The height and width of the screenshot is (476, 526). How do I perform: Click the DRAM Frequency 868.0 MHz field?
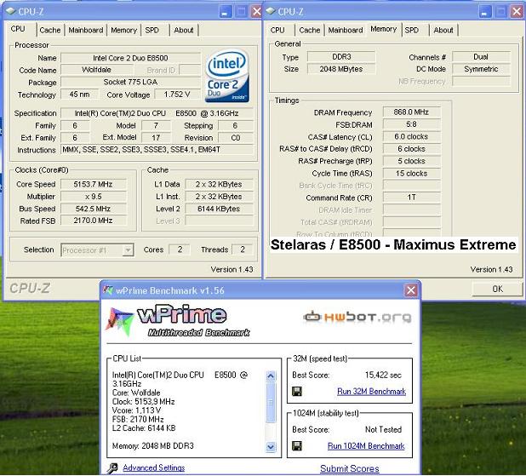411,112
